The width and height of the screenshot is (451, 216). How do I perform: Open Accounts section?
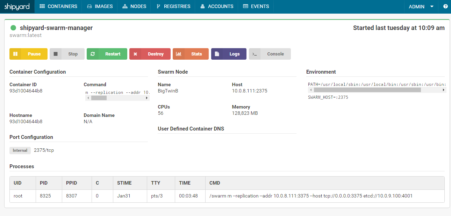(x=217, y=6)
